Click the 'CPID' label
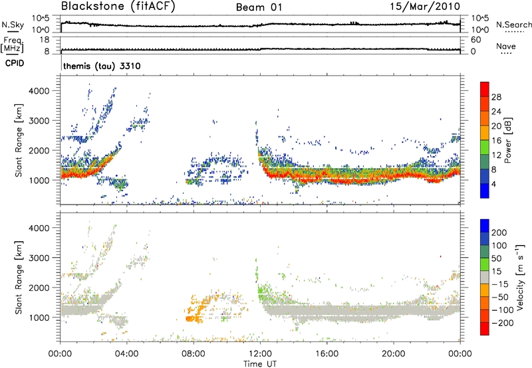This screenshot has width=532, height=368. [15, 63]
